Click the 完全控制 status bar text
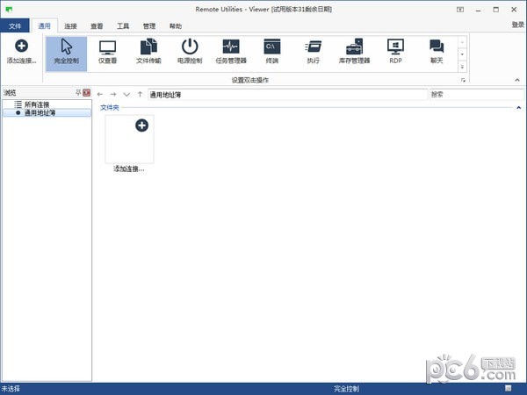 [346, 389]
